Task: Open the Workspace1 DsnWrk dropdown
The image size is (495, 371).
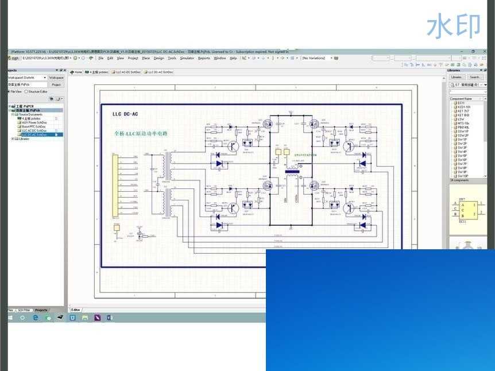Action: [45, 78]
